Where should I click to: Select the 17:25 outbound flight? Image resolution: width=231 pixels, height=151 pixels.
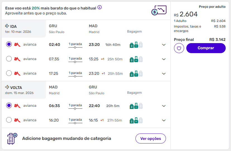9,73
